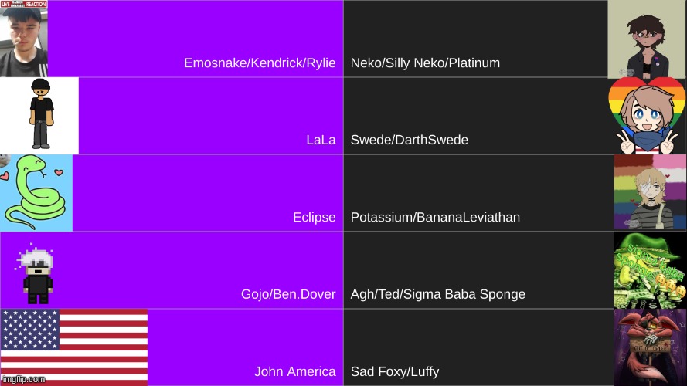Screen dimensions: 687x386
Task: Open the Foxy fox character artwork
Action: tap(650, 347)
